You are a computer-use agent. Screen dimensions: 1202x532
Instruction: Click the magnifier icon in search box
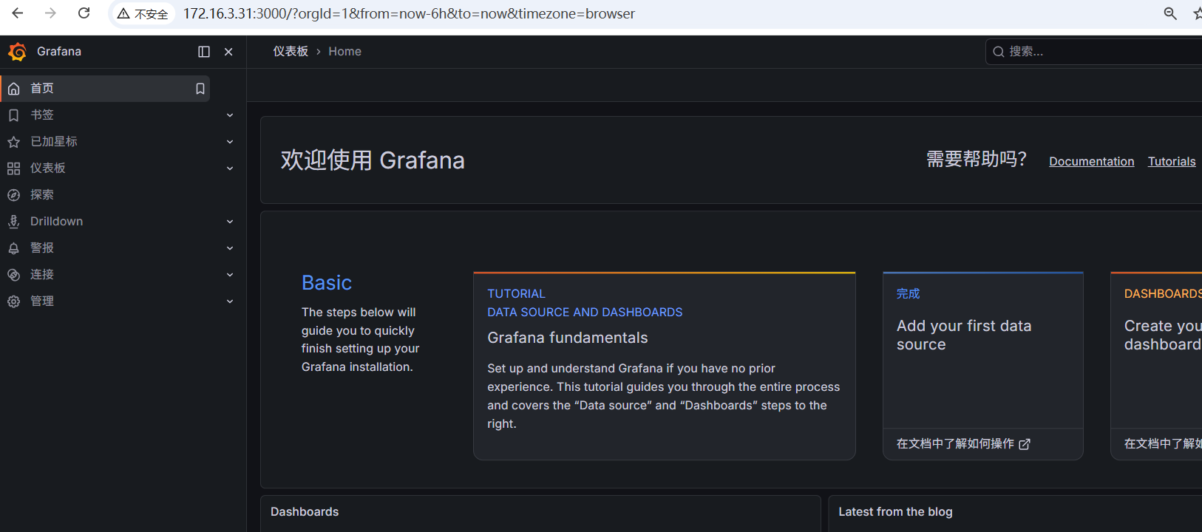(999, 52)
